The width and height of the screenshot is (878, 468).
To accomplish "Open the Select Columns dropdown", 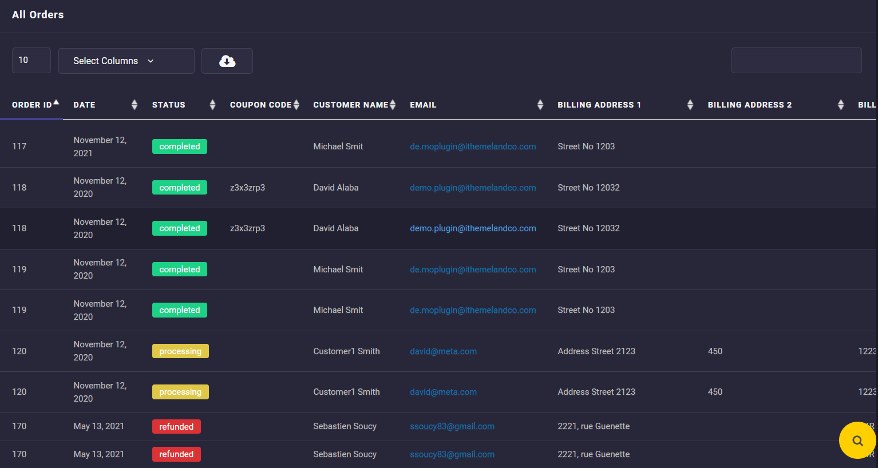I will click(126, 61).
